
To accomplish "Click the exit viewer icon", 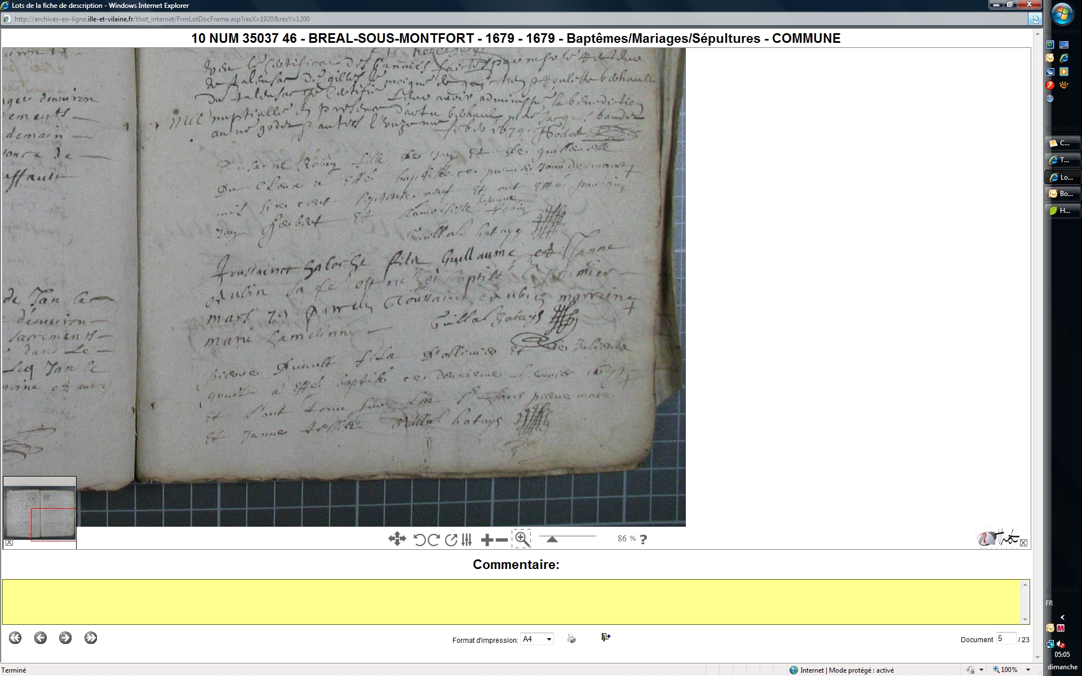I will click(605, 637).
